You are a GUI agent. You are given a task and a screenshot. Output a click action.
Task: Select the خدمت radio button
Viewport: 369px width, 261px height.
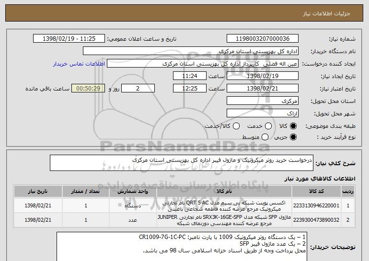[x=268, y=126]
